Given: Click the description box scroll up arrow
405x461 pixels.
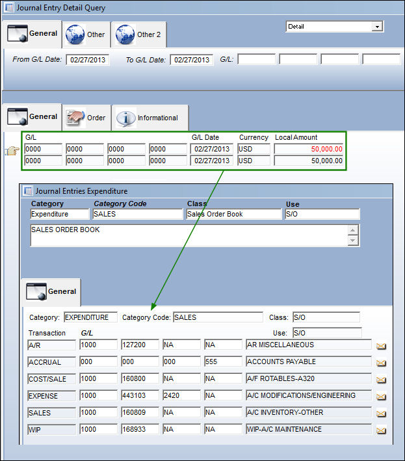Looking at the screenshot, I should (353, 230).
